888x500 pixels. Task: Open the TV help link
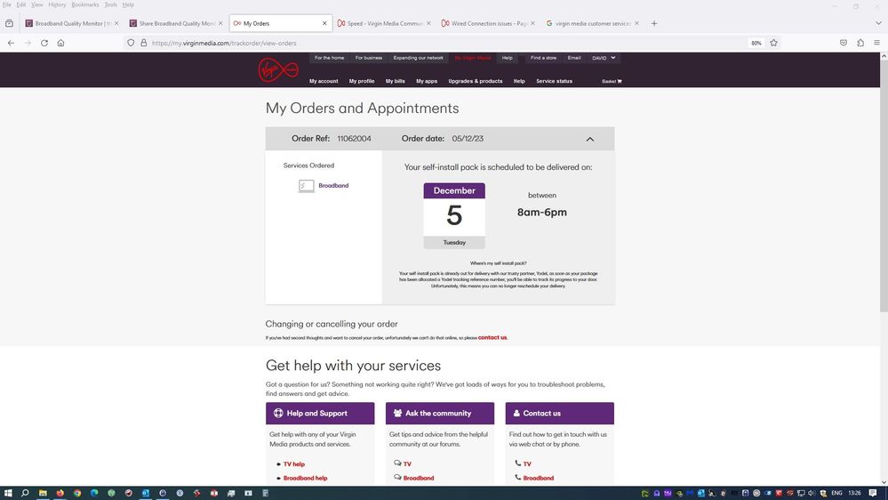[294, 464]
